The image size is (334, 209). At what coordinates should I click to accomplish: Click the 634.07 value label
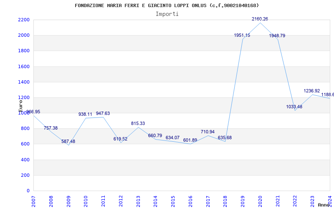pos(172,138)
